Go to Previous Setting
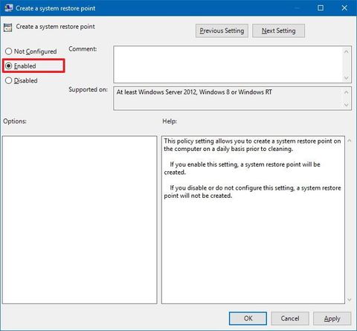357x331 pixels. [x=222, y=30]
